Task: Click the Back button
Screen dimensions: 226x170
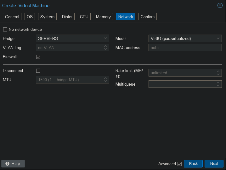Action: tap(193, 164)
